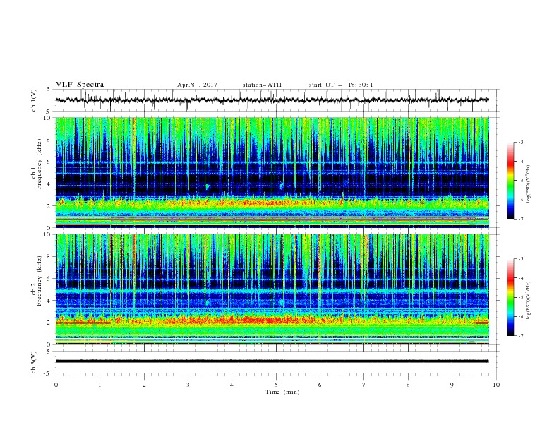Click the "ch.1(V)" axis label
The image size is (559, 432).
click(x=34, y=100)
